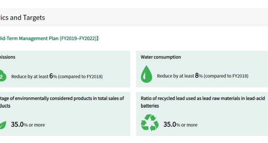Click the green CO2 cloud icon
The width and height of the screenshot is (268, 143).
coord(3,76)
